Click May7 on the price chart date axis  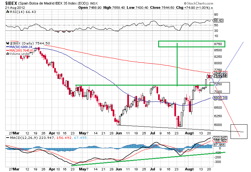click(x=84, y=133)
